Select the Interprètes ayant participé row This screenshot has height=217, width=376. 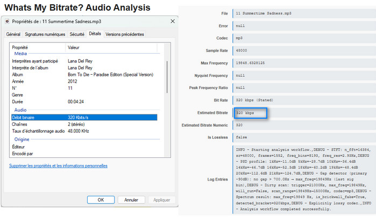tap(84, 61)
